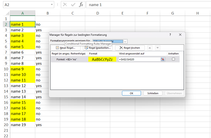
Task: Open the Formatierungsregeln anzeigen für dropdown
Action: point(125,42)
